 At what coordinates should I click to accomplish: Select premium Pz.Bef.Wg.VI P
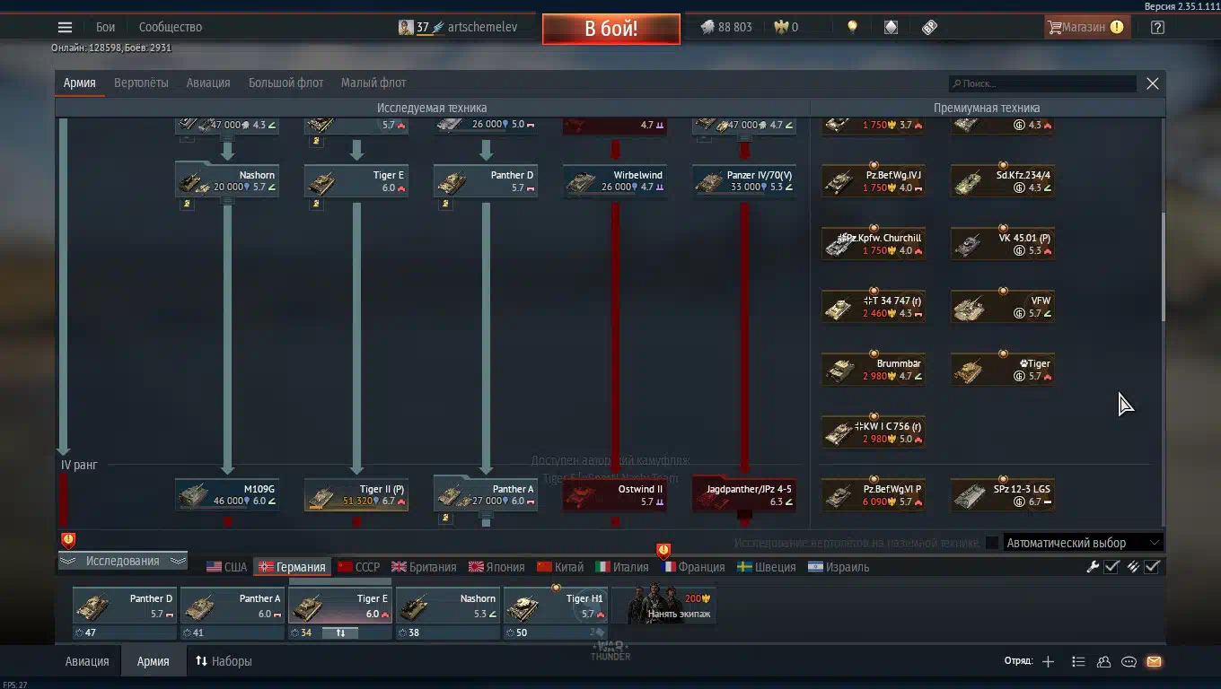point(874,495)
